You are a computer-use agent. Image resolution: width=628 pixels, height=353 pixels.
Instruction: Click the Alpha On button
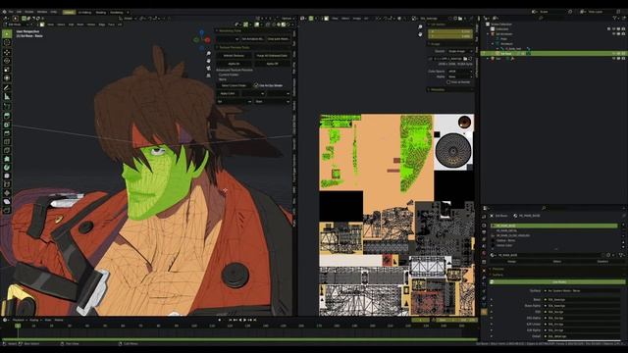234,64
